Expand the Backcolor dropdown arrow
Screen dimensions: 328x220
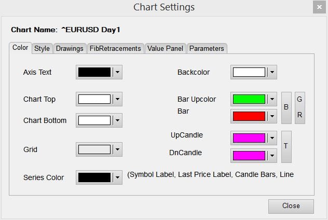click(x=272, y=72)
